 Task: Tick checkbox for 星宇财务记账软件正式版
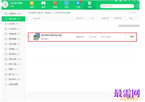pyautogui.click(x=30, y=37)
